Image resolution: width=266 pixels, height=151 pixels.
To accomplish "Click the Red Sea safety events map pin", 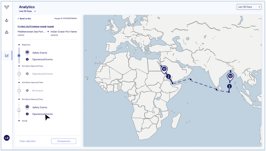I will click(164, 69).
